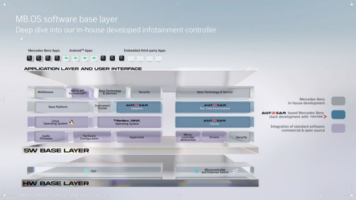Click the 'Mercedes-Benz Apps' label
The height and width of the screenshot is (200, 356).
(x=44, y=50)
